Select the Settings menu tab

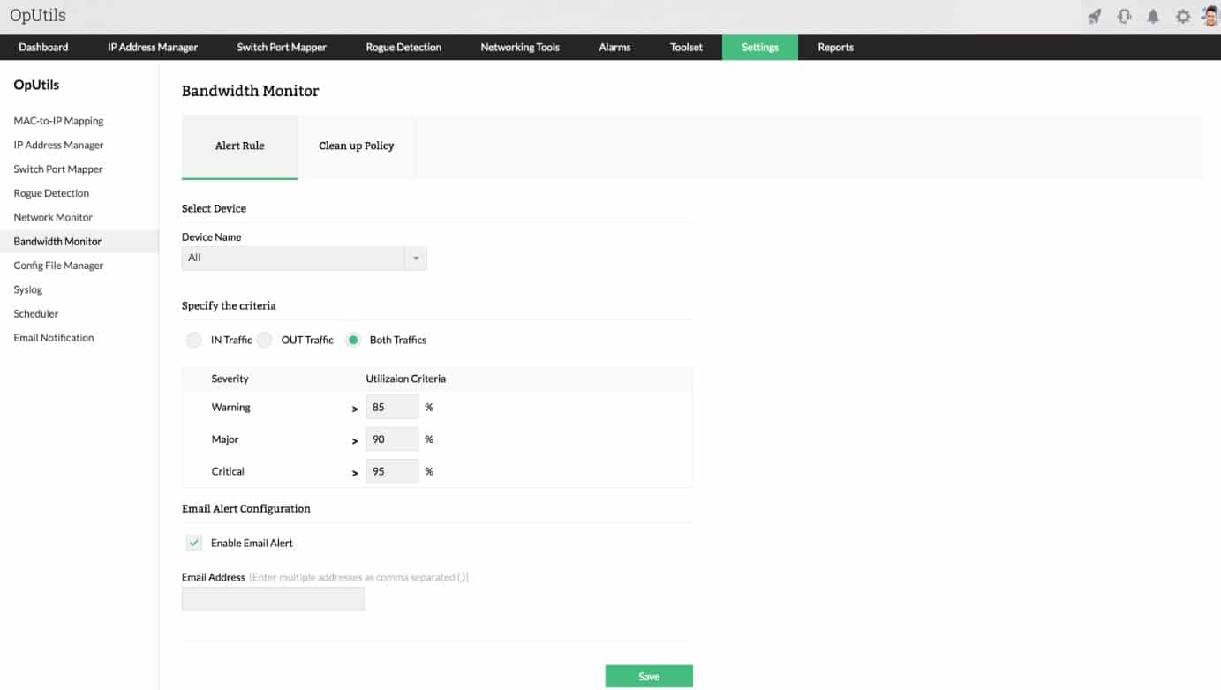click(760, 48)
